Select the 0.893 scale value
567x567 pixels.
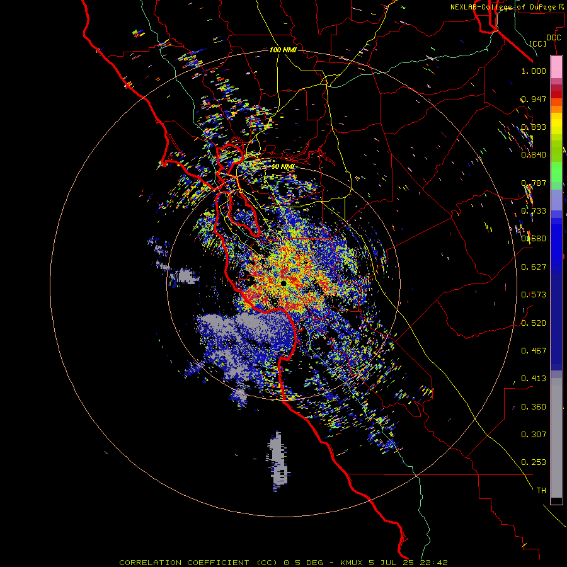[534, 127]
